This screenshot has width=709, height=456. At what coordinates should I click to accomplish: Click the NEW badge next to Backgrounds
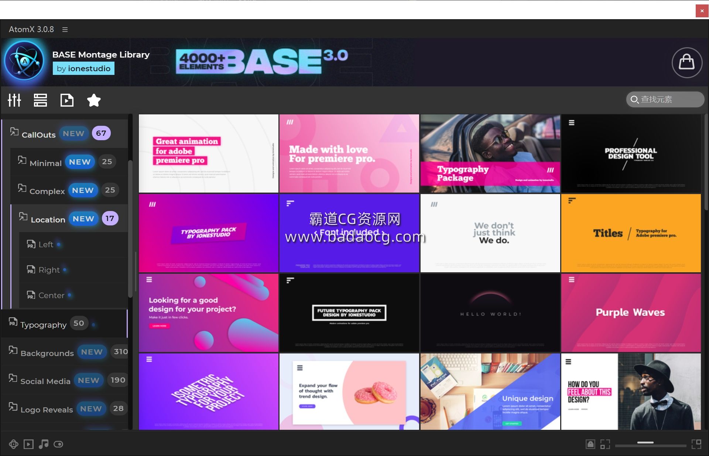tap(92, 352)
